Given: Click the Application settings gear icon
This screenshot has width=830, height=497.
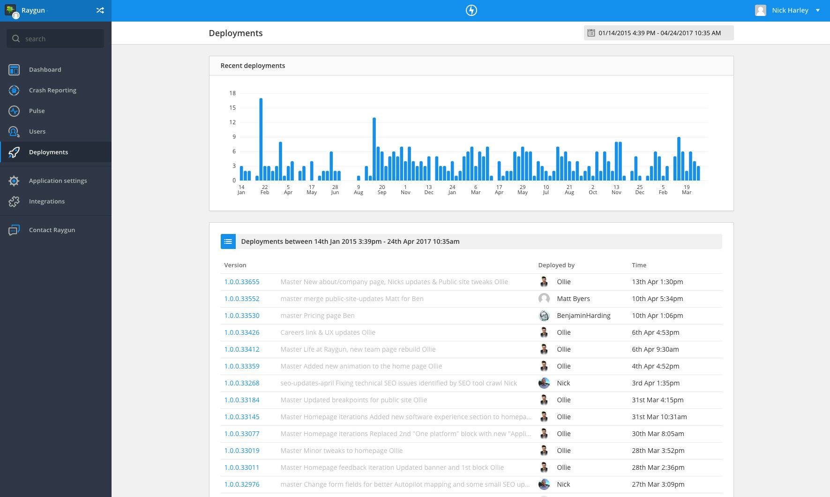Looking at the screenshot, I should point(14,181).
